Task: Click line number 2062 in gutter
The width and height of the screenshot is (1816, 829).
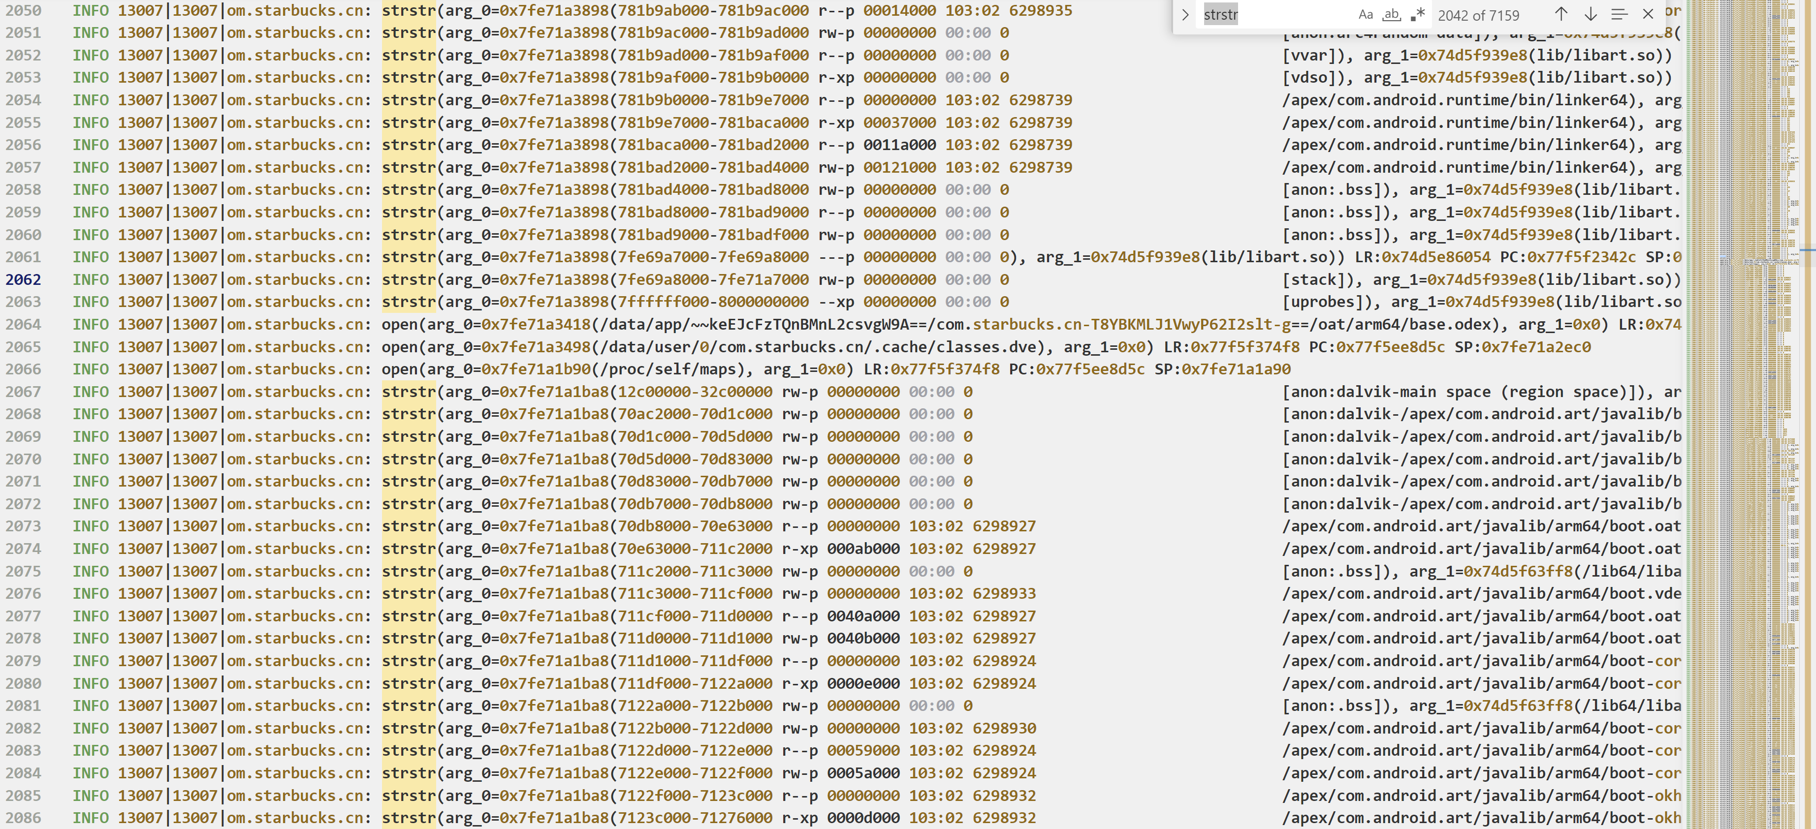Action: (23, 279)
